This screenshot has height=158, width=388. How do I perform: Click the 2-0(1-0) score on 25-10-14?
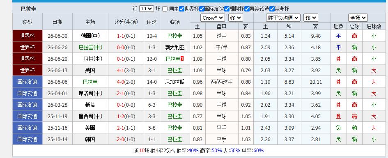point(126,139)
